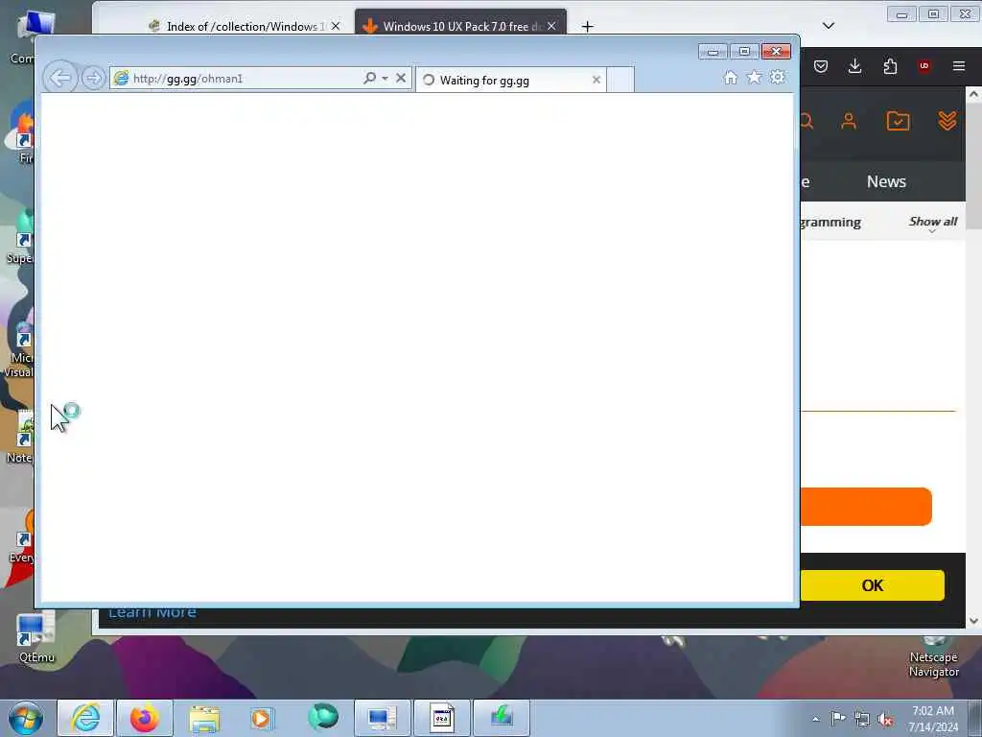
Task: Click the large orange download button
Action: coord(866,507)
